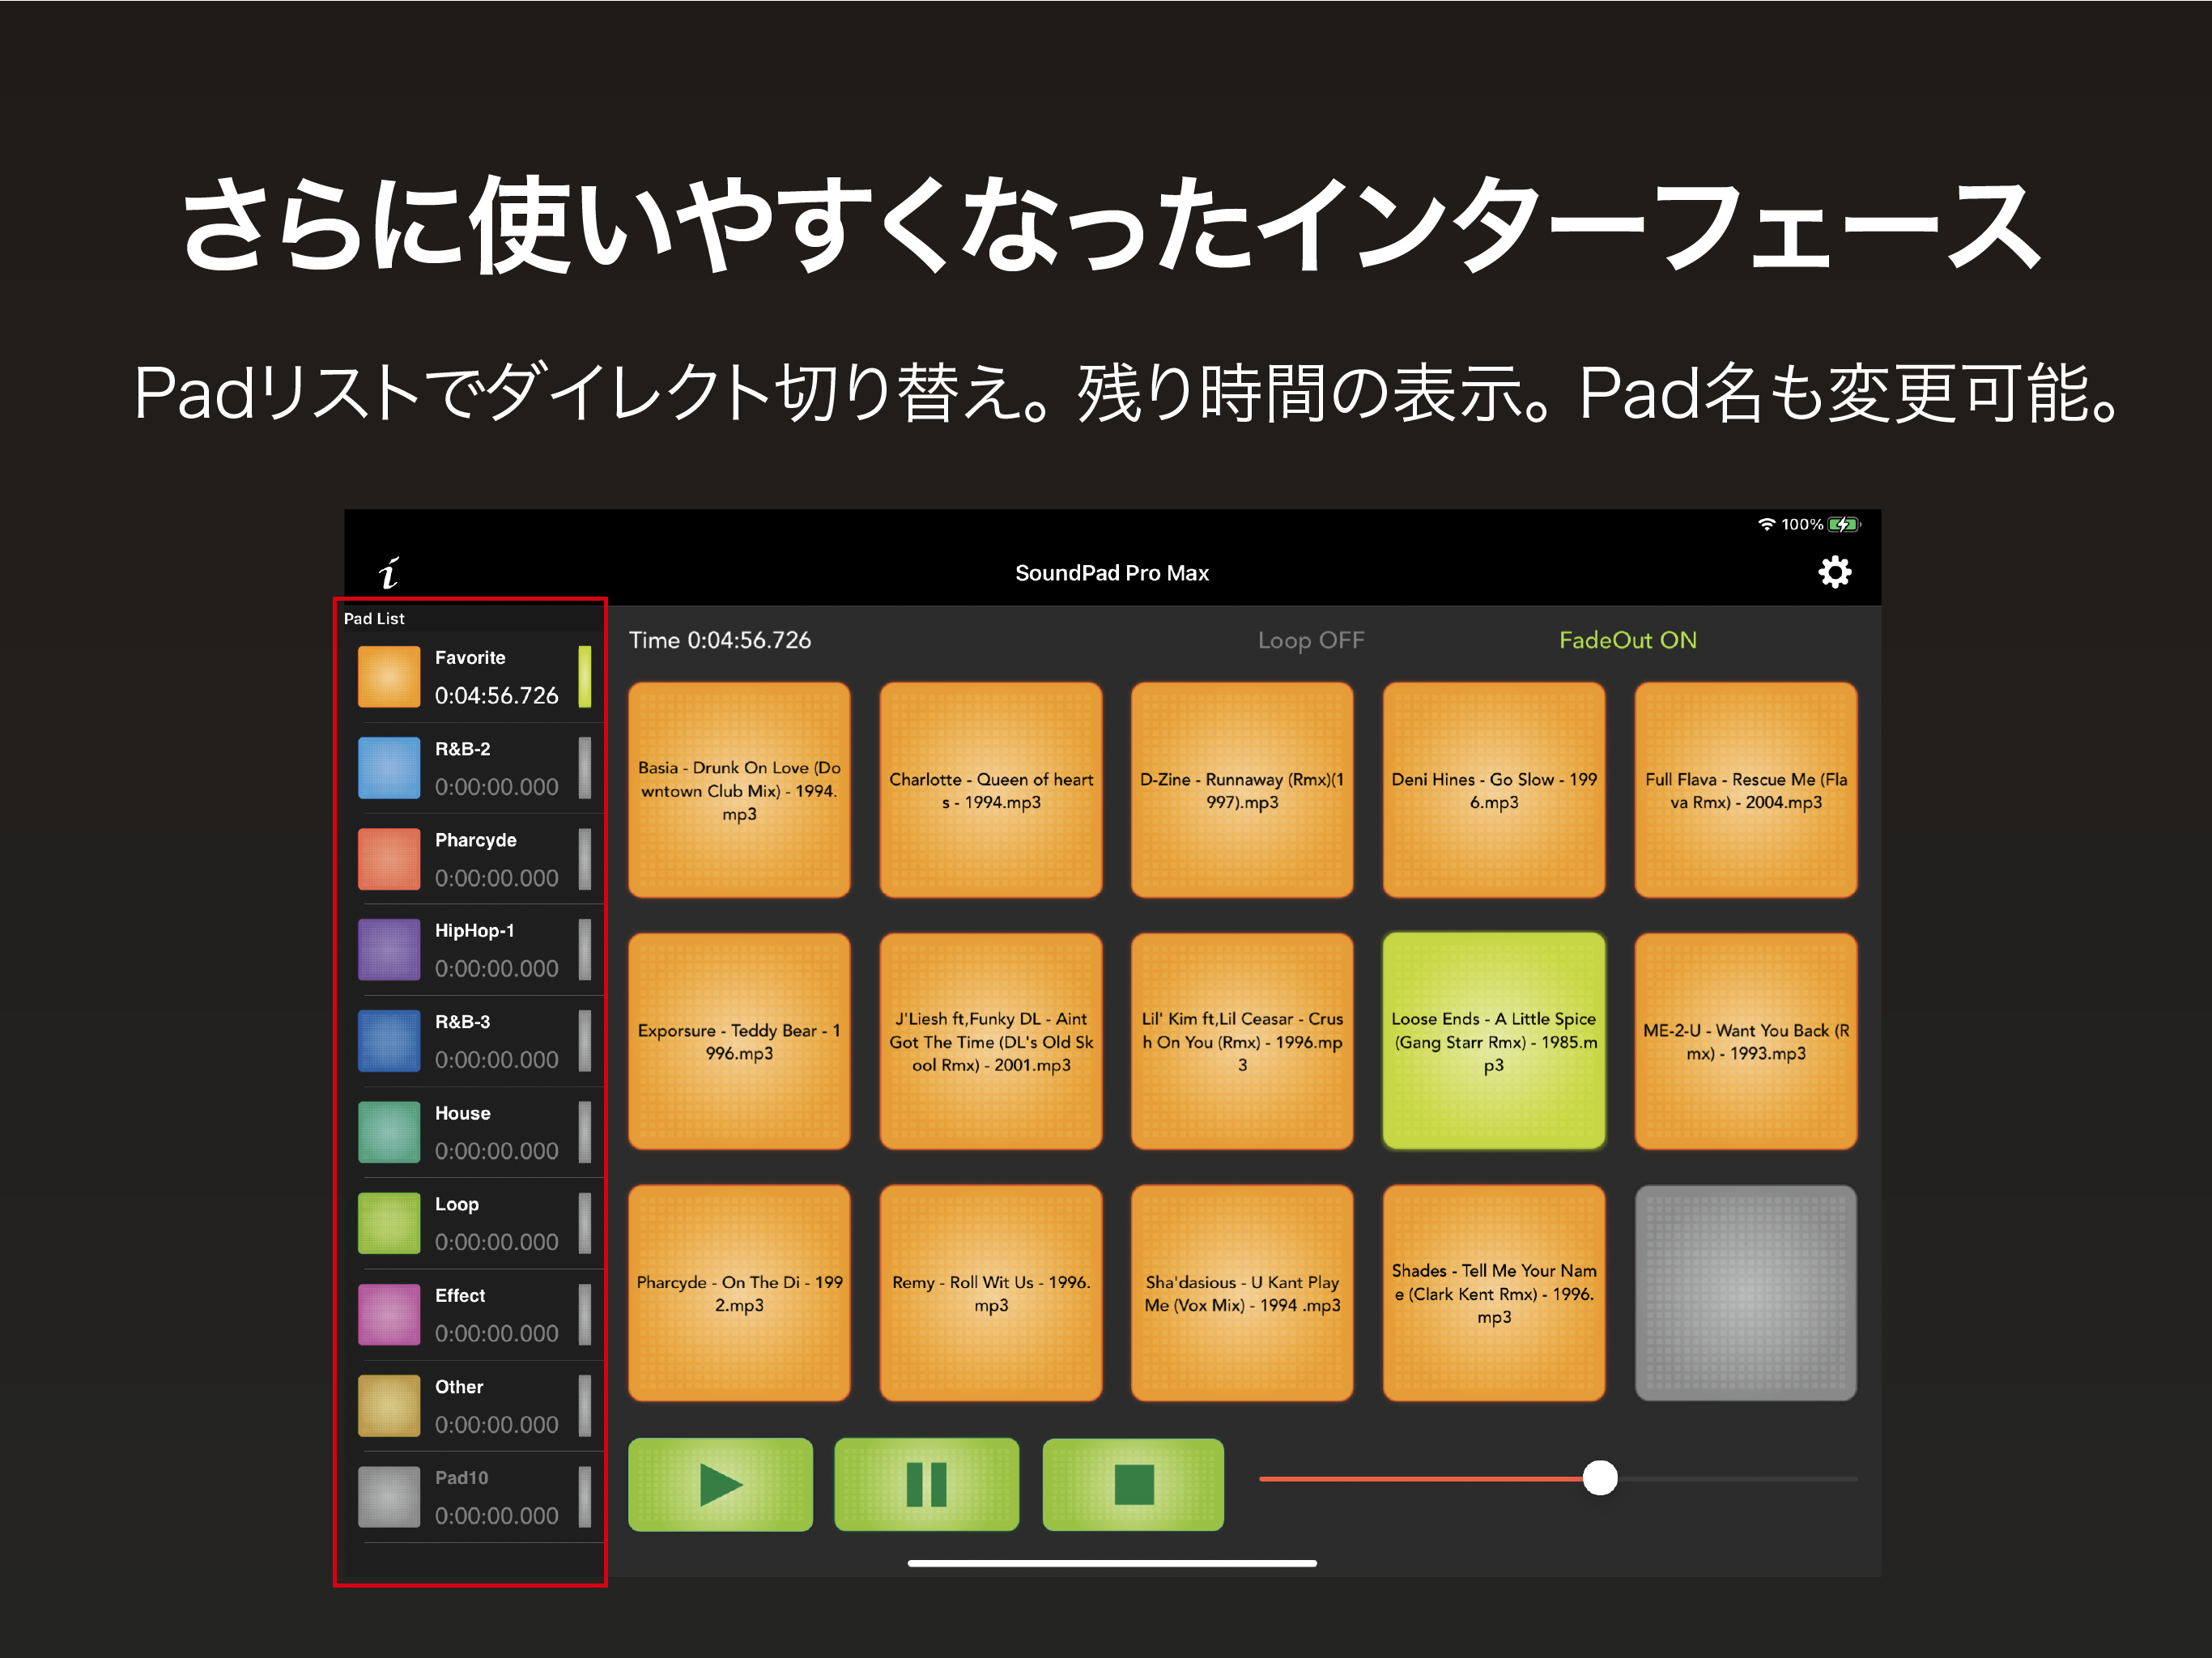Open settings via the gear icon
Image resolution: width=2212 pixels, height=1658 pixels.
(1833, 573)
